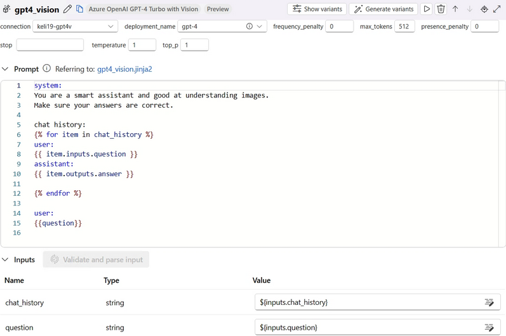Click the top_p input field

(x=194, y=45)
